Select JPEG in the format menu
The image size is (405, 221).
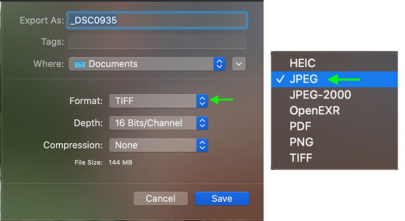303,79
